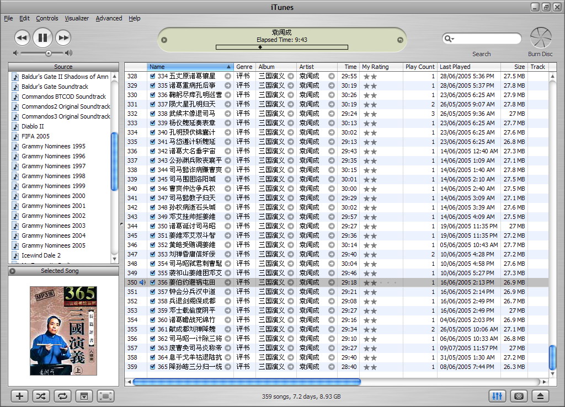
Task: Click the elapsed time progress diamond
Action: click(x=260, y=47)
